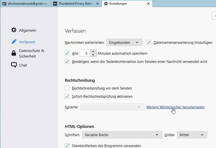The height and width of the screenshot is (148, 216).
Task: Close the Einstellungen tab
Action: click(148, 4)
